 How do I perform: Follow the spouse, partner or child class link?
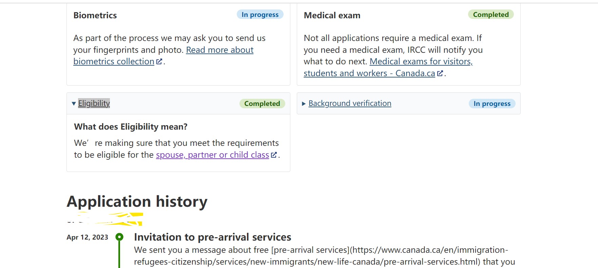pos(212,155)
